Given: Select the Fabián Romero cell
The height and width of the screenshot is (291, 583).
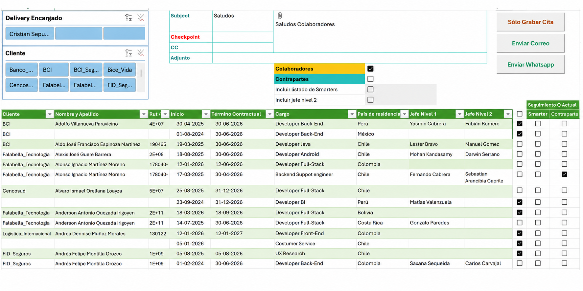Looking at the screenshot, I should (488, 124).
